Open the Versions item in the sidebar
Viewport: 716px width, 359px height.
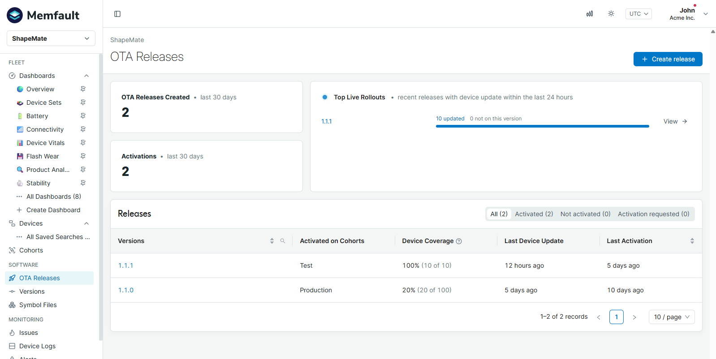[x=32, y=291]
